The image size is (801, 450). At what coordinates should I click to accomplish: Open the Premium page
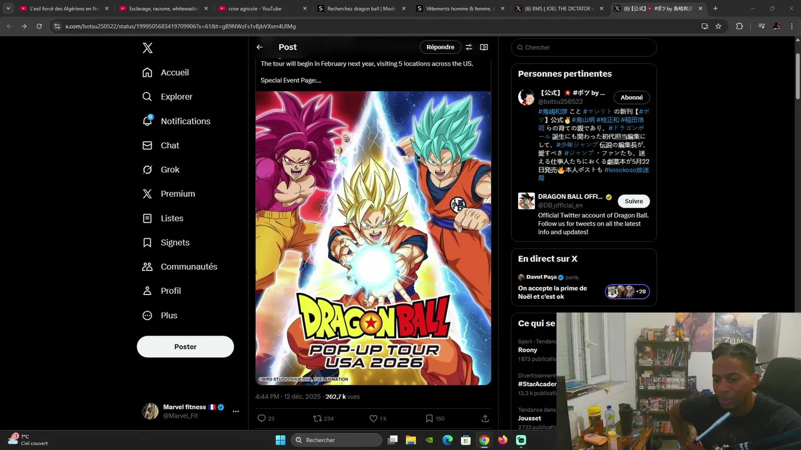[x=169, y=194]
